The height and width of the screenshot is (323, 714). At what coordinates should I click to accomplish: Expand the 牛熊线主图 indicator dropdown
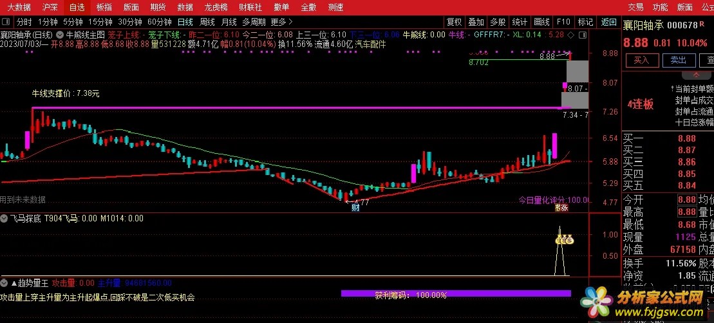pos(60,34)
